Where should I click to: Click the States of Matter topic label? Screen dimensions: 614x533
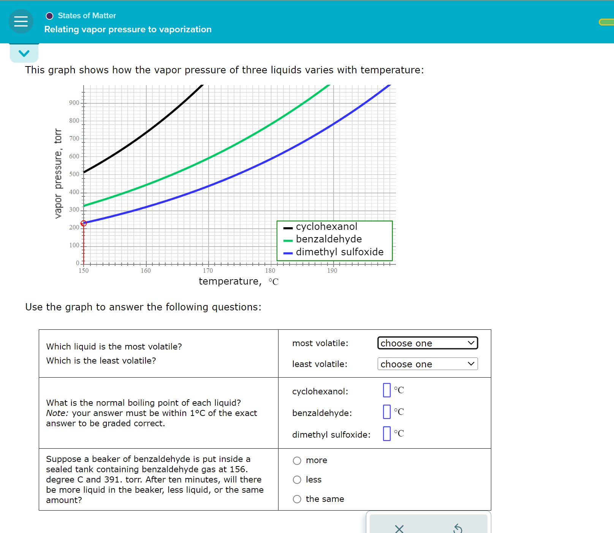87,16
